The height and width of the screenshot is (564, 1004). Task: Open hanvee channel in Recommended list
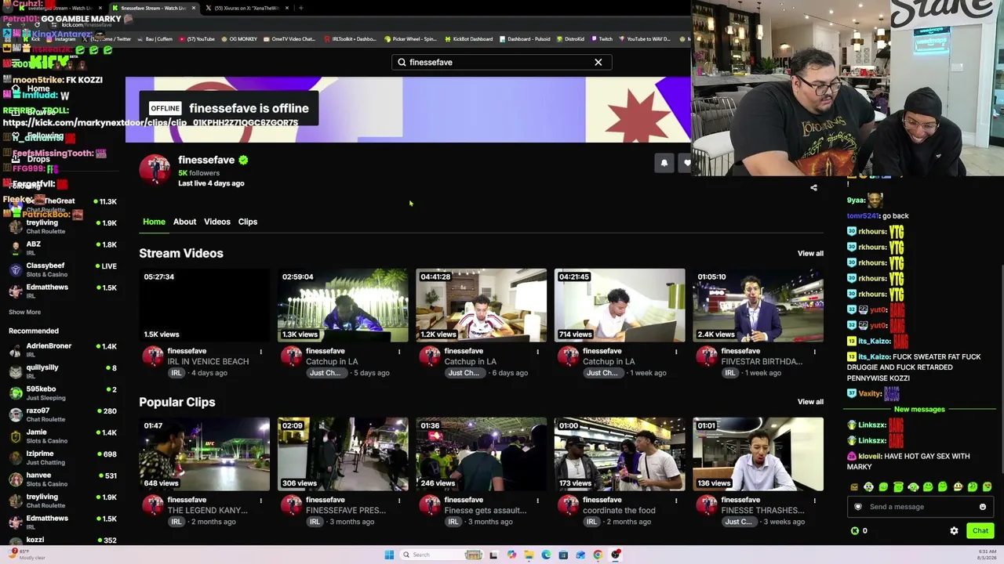pyautogui.click(x=63, y=479)
